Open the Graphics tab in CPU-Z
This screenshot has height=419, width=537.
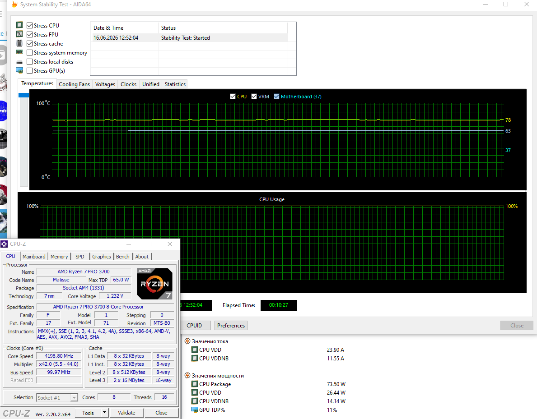click(x=101, y=257)
